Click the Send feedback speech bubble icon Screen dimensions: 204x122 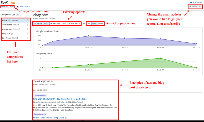click(x=191, y=2)
